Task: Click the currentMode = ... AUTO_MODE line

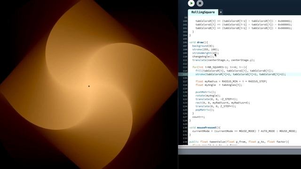Action: tap(245, 131)
